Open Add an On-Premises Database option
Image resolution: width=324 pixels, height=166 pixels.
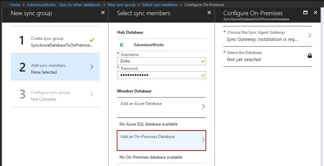161,140
